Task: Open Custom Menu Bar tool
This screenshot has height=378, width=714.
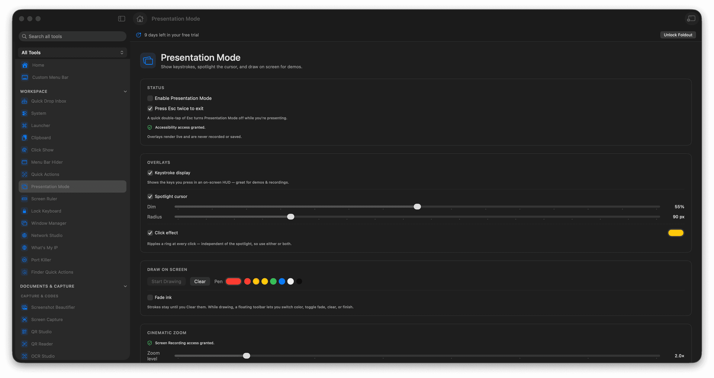Action: (x=73, y=77)
